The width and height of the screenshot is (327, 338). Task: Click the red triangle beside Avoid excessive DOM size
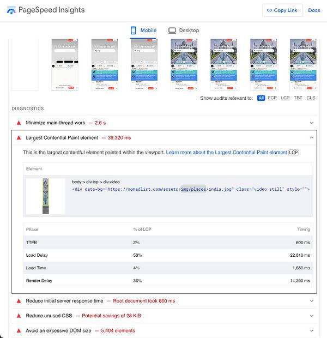19,330
